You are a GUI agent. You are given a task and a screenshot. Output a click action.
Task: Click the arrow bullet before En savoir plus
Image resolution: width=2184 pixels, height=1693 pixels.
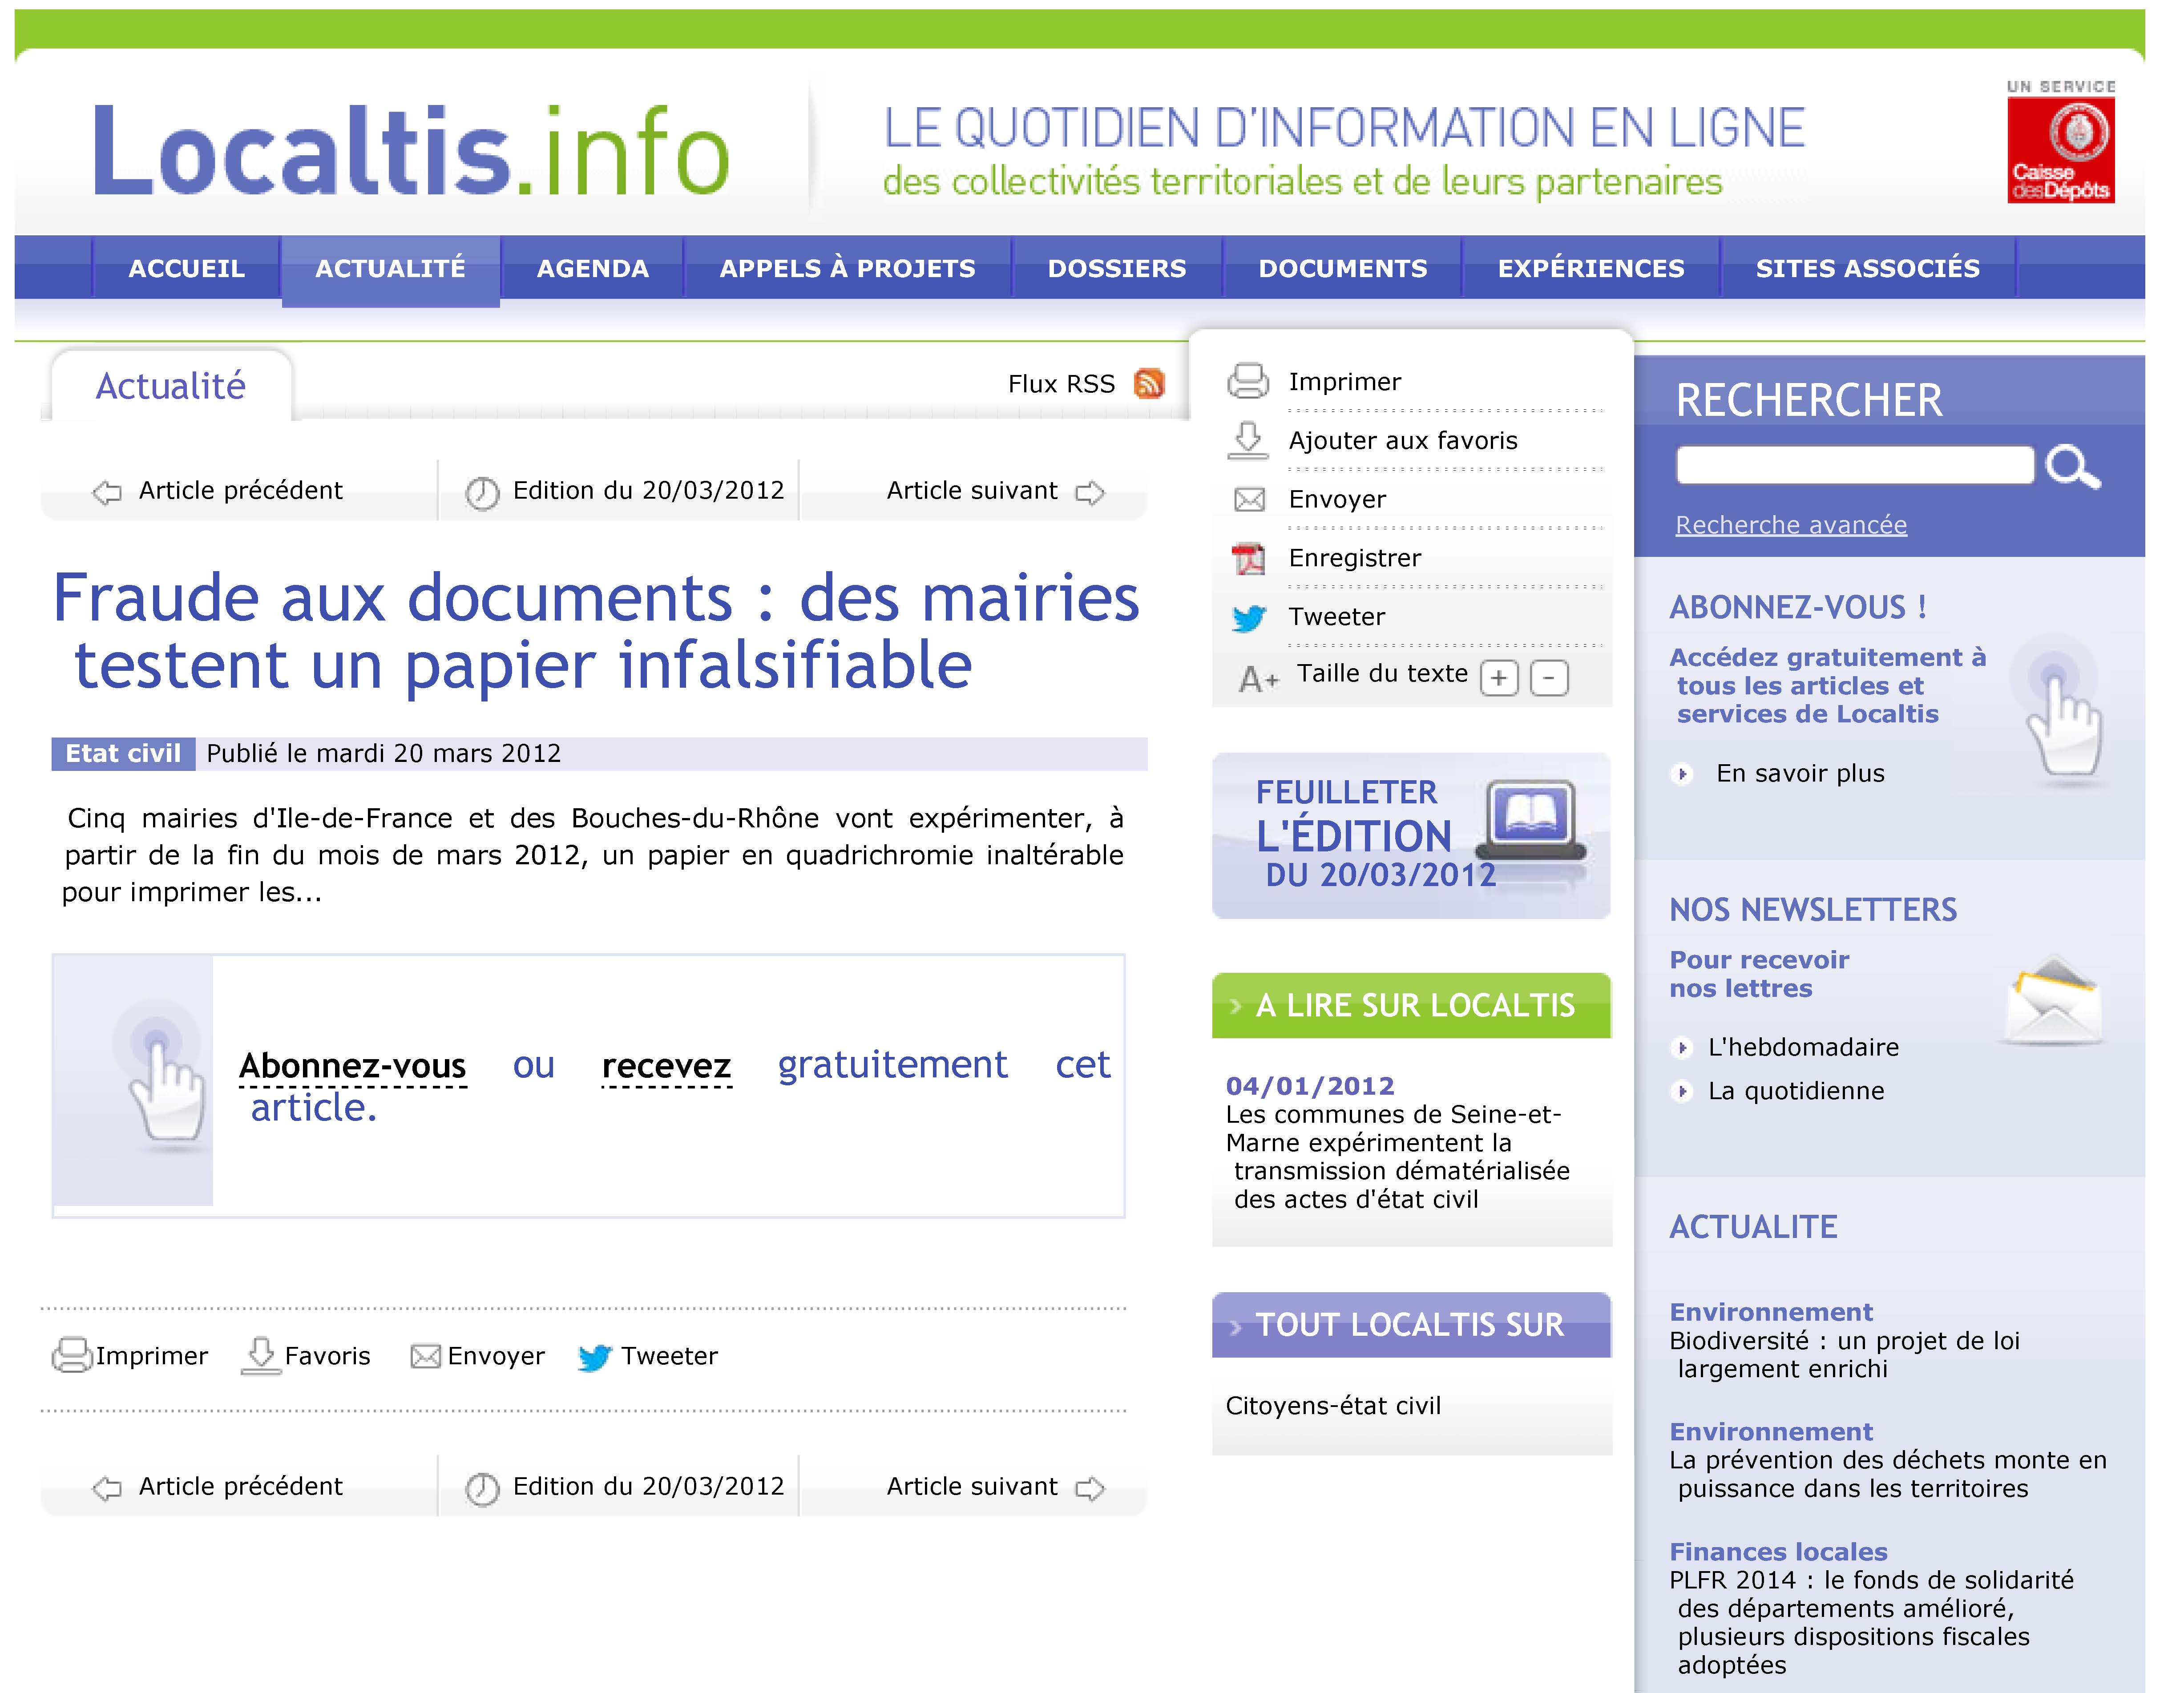1683,773
